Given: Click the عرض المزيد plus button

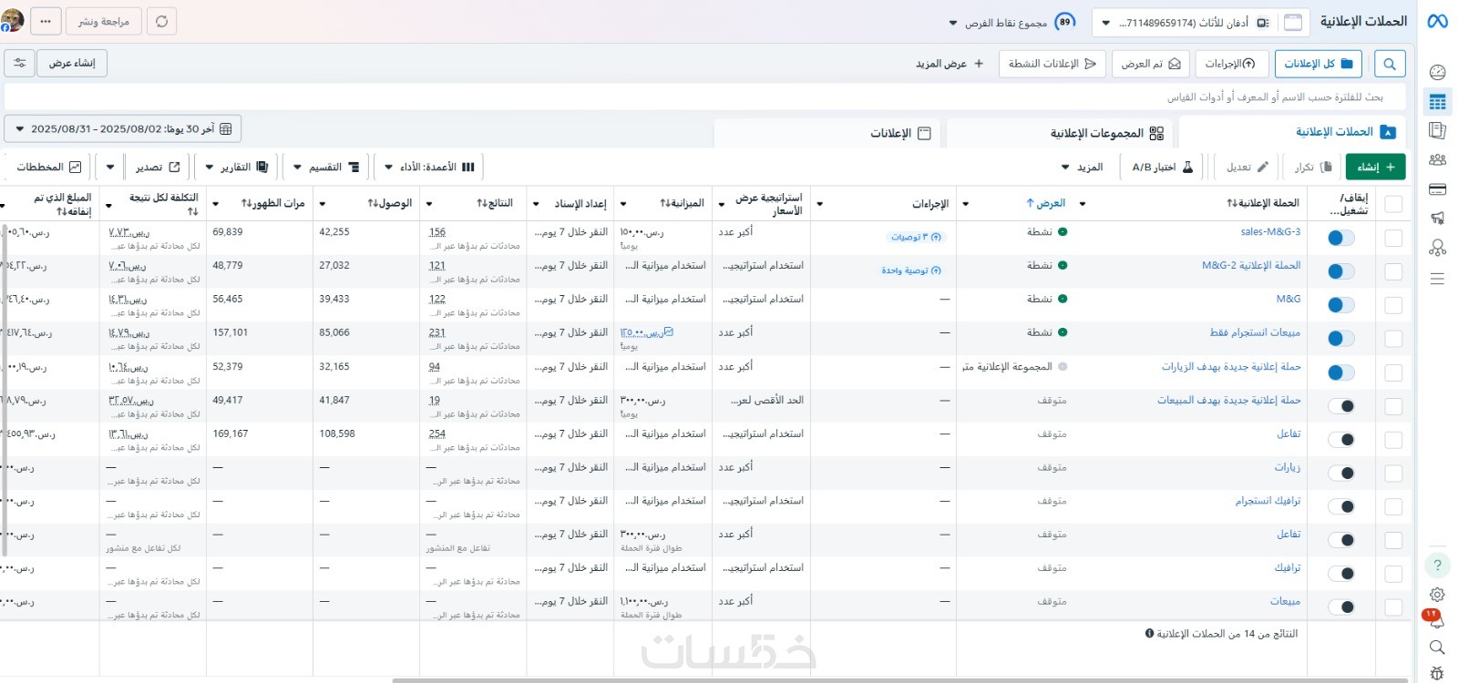Looking at the screenshot, I should pos(950,64).
